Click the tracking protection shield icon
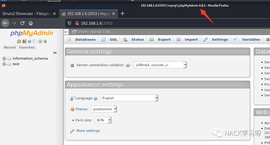Screen dimensions: 270x145 click(69, 23)
